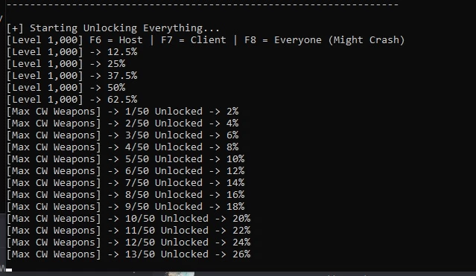Click the 9/50 Unlocked 18% line

coord(126,207)
